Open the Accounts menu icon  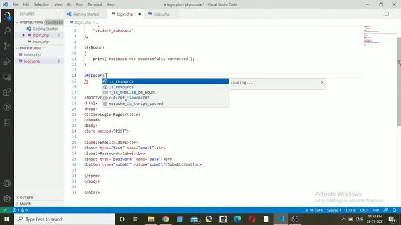point(7,183)
